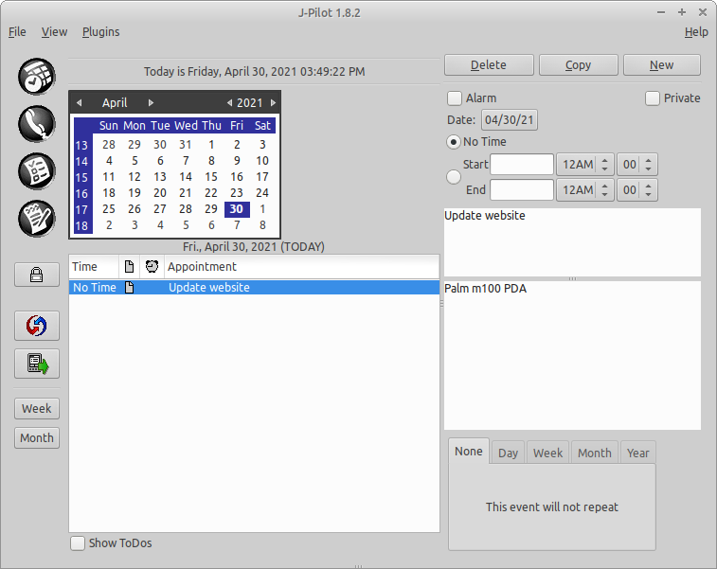Decrease the End minutes spinner

tap(649, 194)
